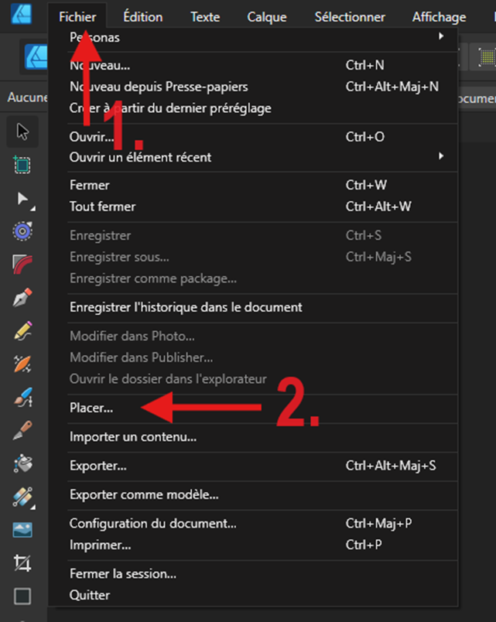Image resolution: width=496 pixels, height=622 pixels.
Task: Click 'Placer...' in the Fichier menu
Action: coord(91,407)
